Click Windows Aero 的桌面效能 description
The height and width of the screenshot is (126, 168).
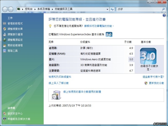(96, 60)
